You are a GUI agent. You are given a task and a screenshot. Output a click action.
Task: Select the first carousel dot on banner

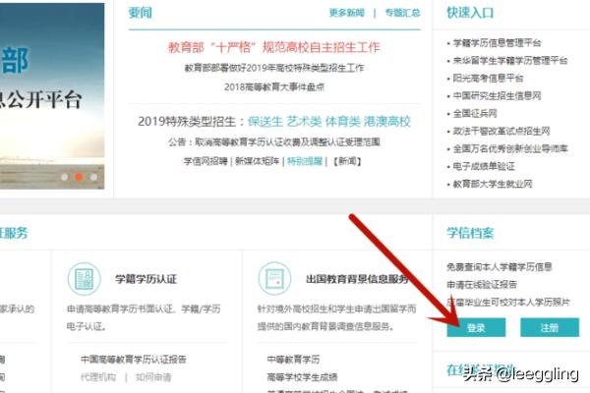click(x=64, y=177)
